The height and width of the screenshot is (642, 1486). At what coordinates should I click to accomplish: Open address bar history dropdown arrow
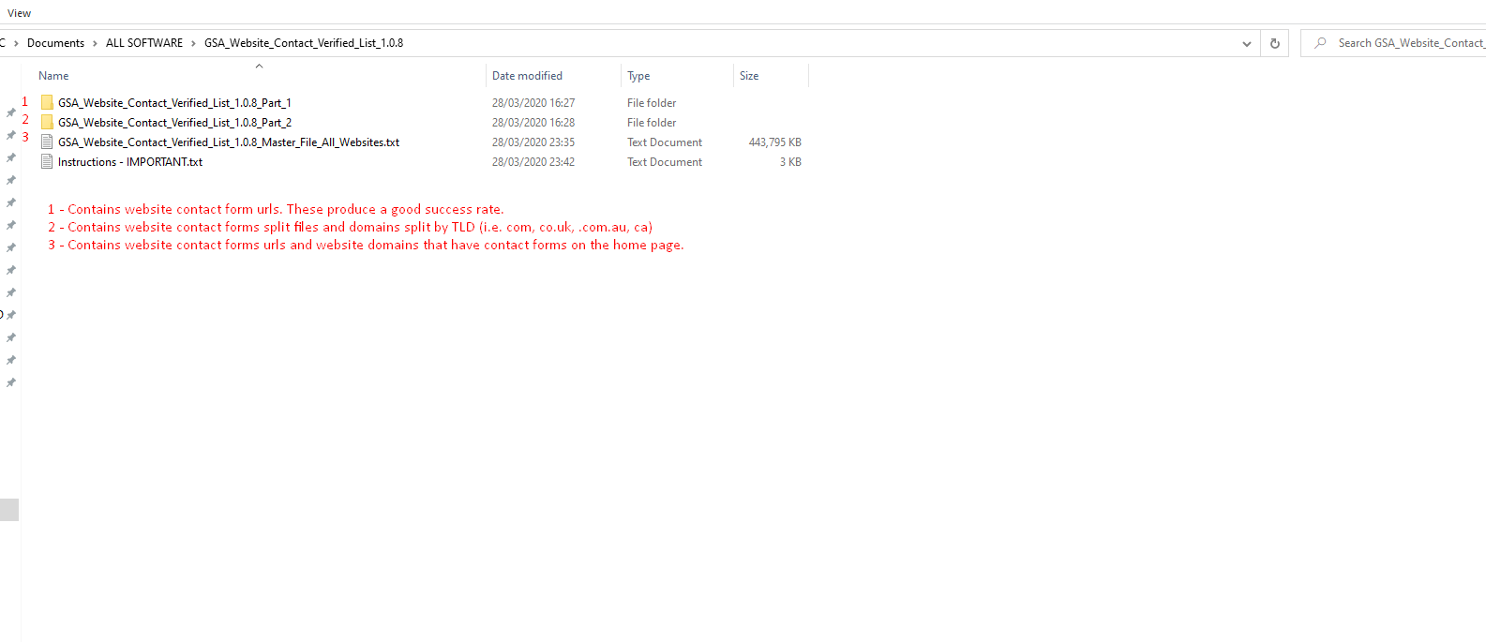point(1246,43)
